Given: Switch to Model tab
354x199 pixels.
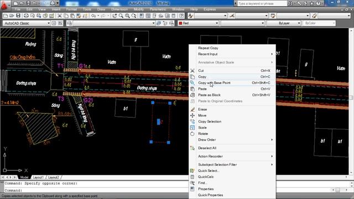Looking at the screenshot, I should (24, 177).
